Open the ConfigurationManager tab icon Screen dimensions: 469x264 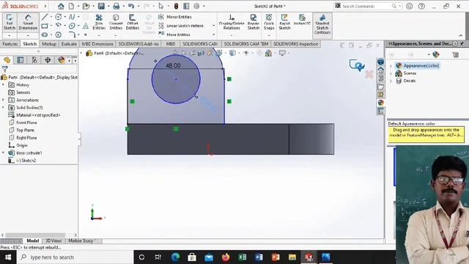click(x=34, y=60)
